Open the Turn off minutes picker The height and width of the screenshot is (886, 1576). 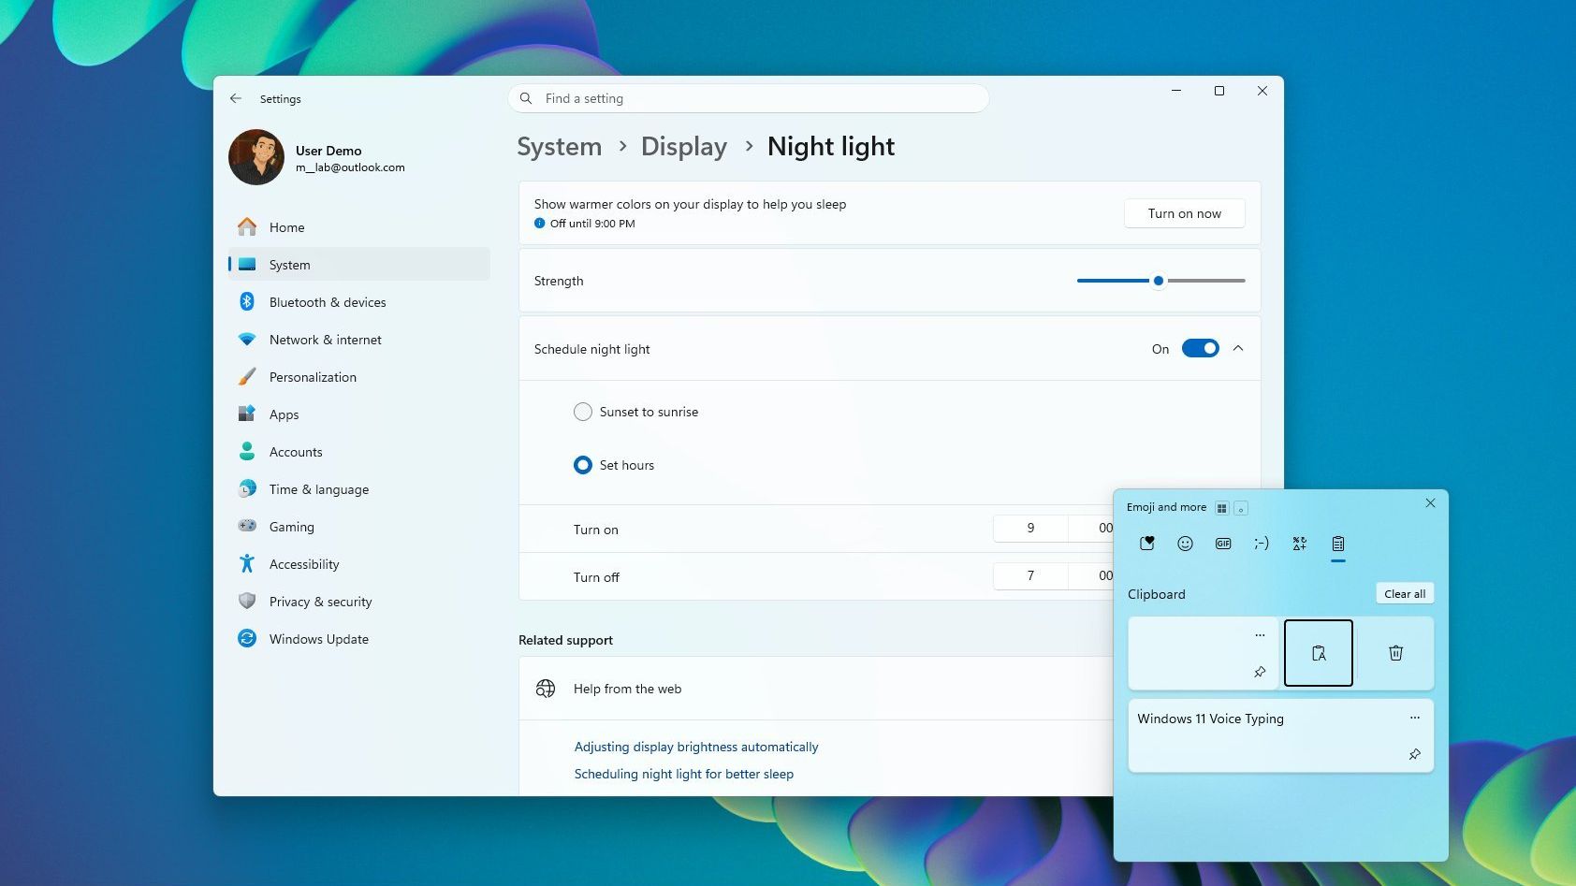pyautogui.click(x=1091, y=576)
